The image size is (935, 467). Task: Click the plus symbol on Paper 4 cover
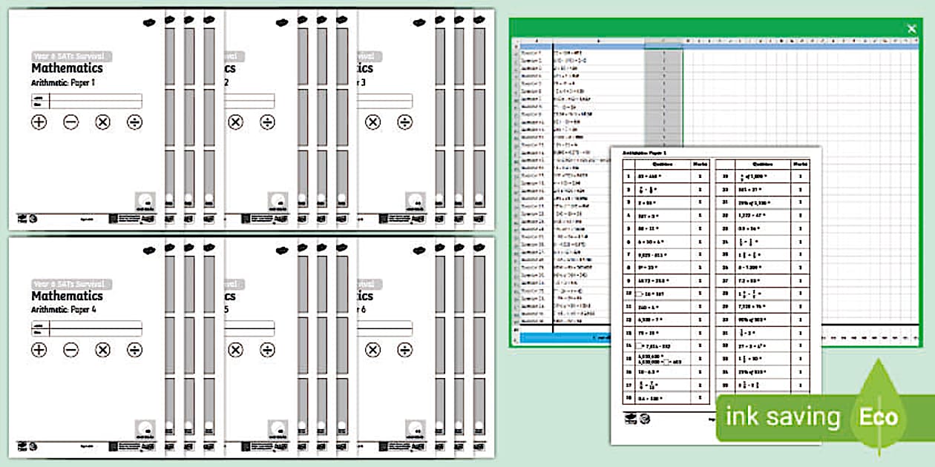pos(39,350)
